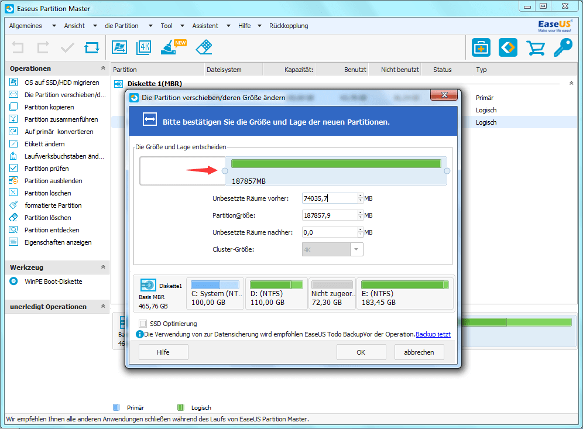Click the left partition resize handle

(225, 171)
